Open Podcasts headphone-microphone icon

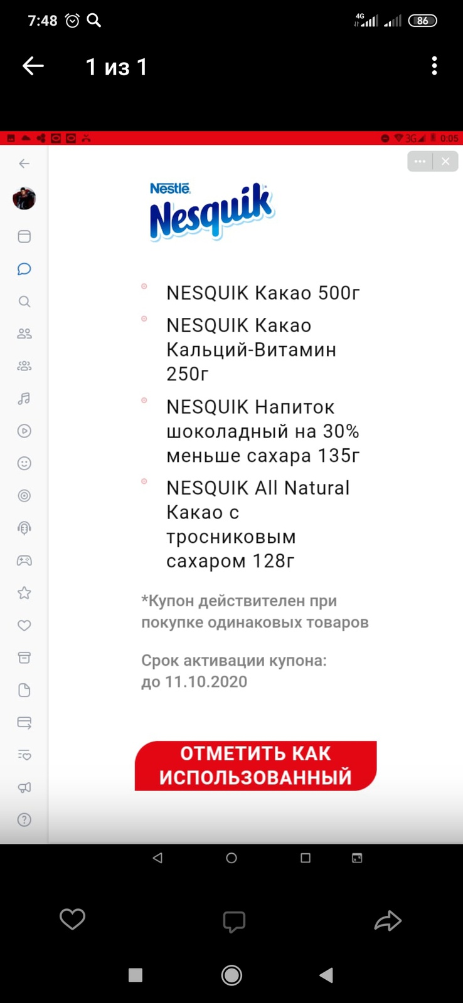[x=24, y=528]
